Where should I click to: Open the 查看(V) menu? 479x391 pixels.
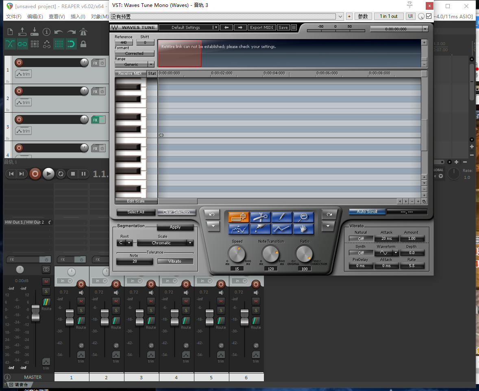tap(57, 17)
